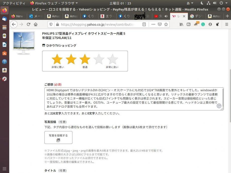Switch to the Rakuten エラー tab

pos(107,16)
